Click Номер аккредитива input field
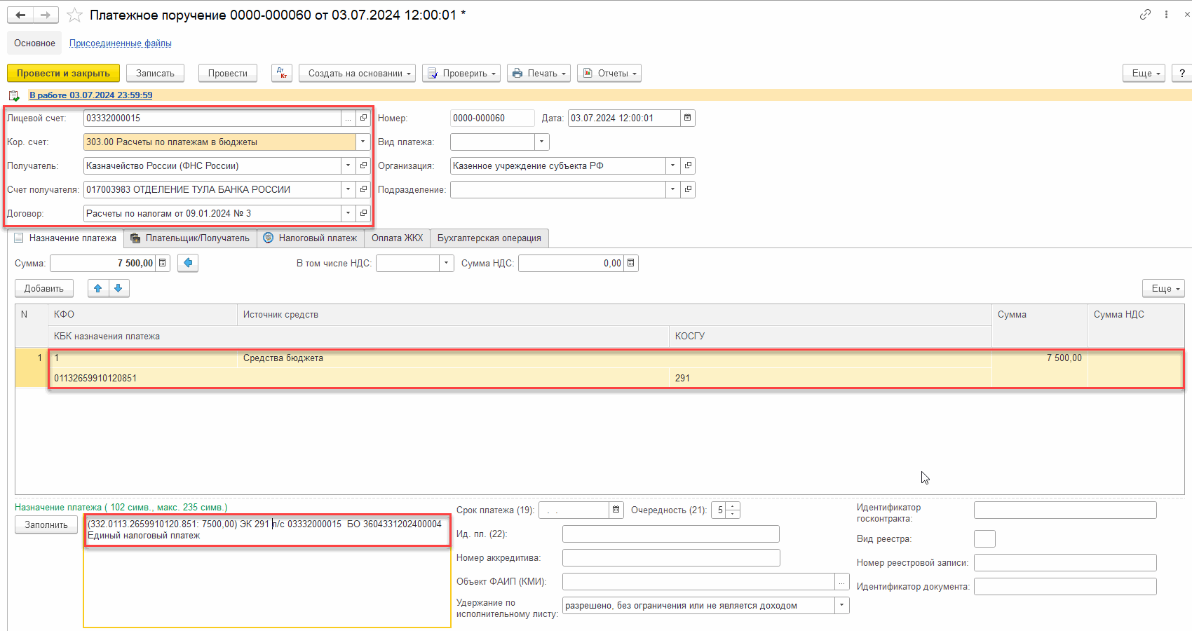Image resolution: width=1192 pixels, height=631 pixels. click(671, 557)
